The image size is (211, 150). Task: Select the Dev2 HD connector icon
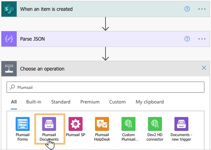pyautogui.click(x=155, y=124)
